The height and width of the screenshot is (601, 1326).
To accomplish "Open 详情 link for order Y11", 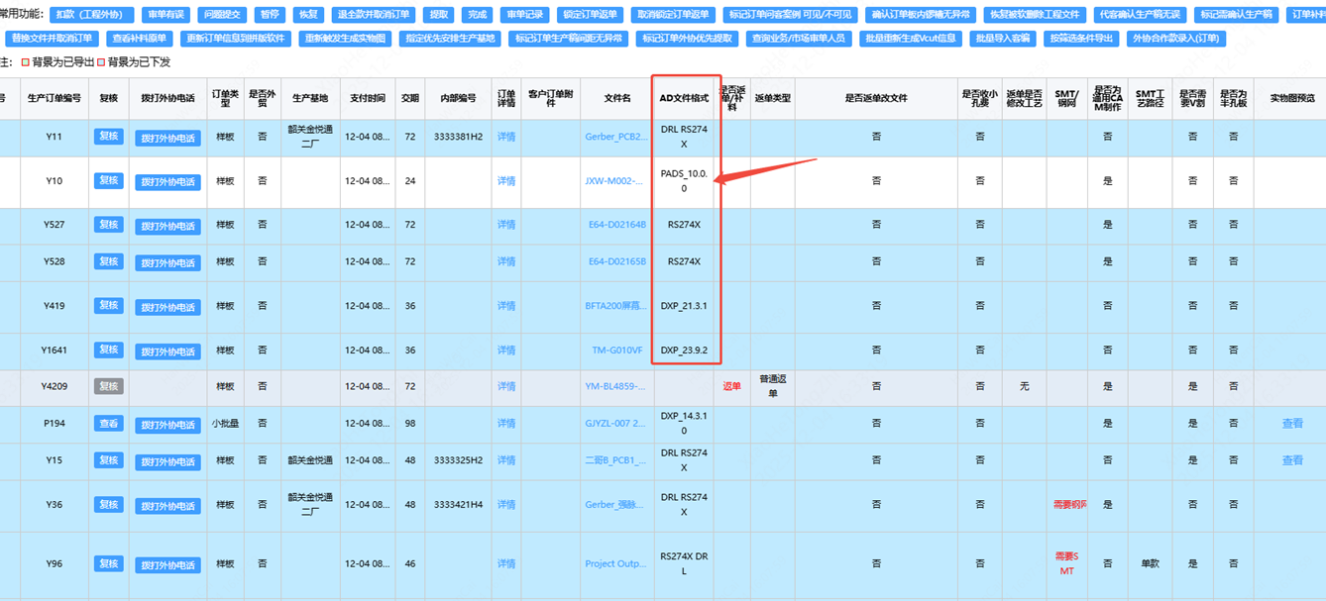I will [x=506, y=137].
